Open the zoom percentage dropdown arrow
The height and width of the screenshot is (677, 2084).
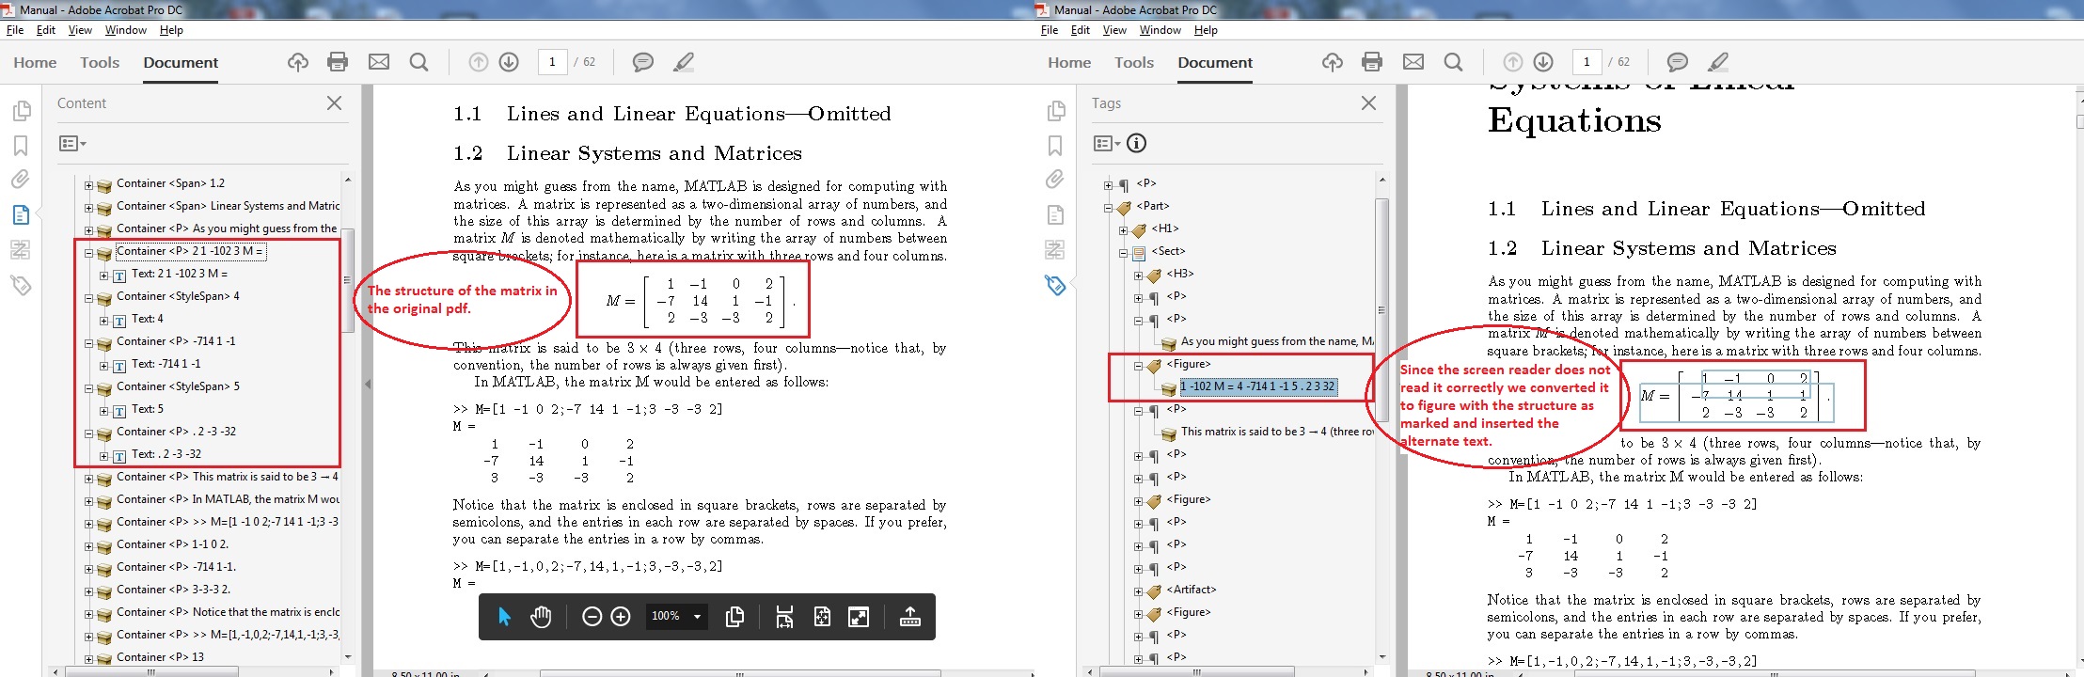click(697, 617)
